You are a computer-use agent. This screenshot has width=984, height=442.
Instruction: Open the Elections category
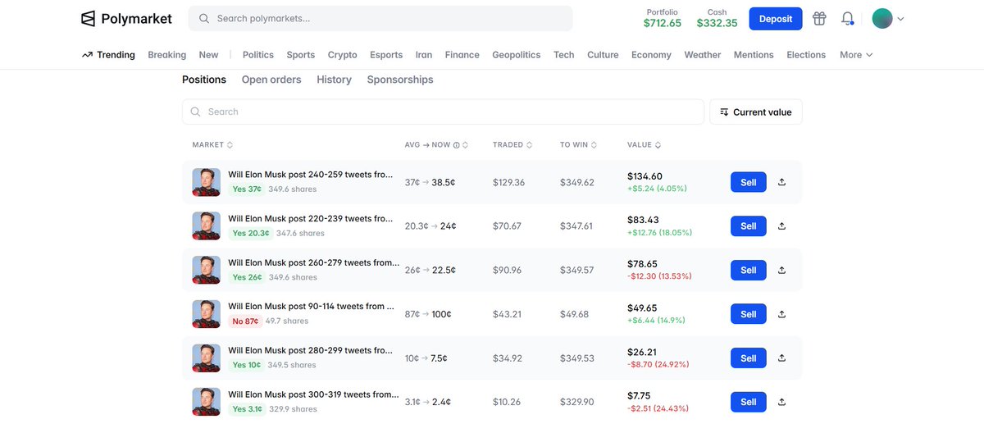pyautogui.click(x=806, y=55)
